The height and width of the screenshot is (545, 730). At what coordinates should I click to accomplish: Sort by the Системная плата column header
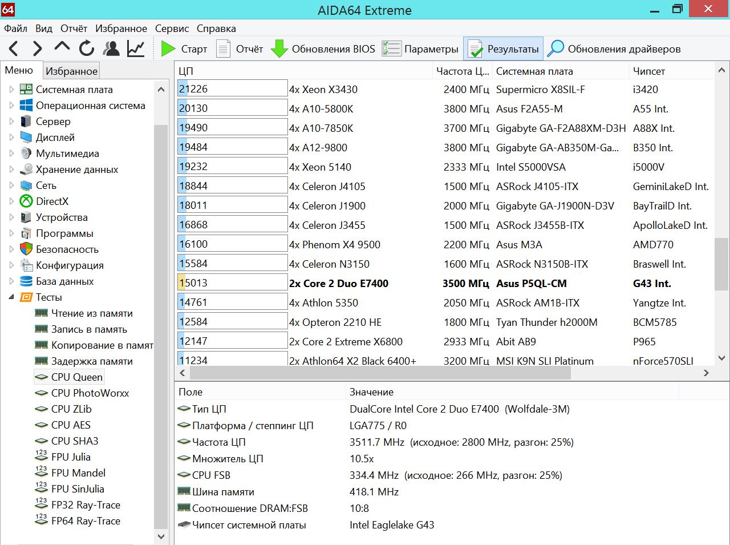(561, 71)
